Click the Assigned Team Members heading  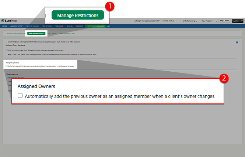tap(15, 45)
